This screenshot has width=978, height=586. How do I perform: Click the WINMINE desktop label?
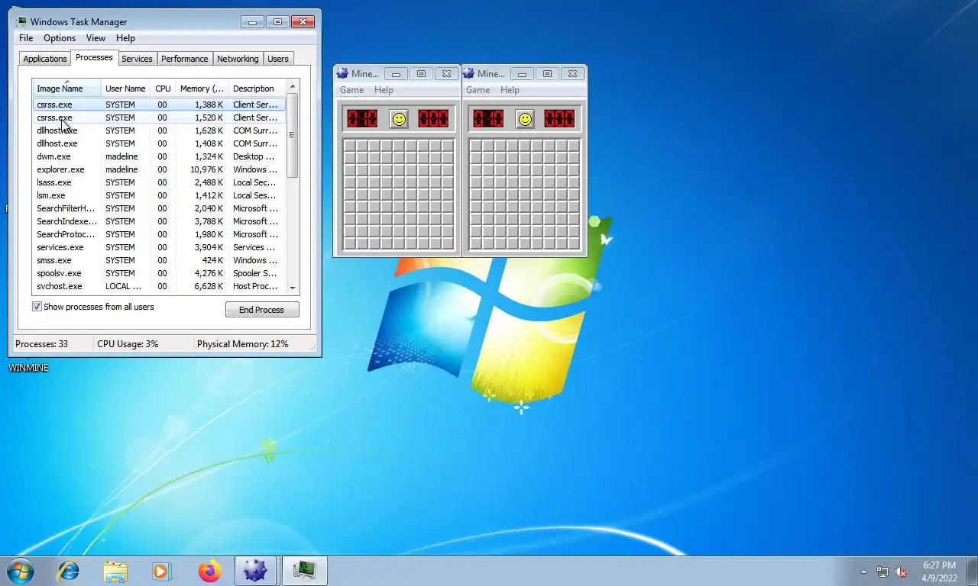28,368
